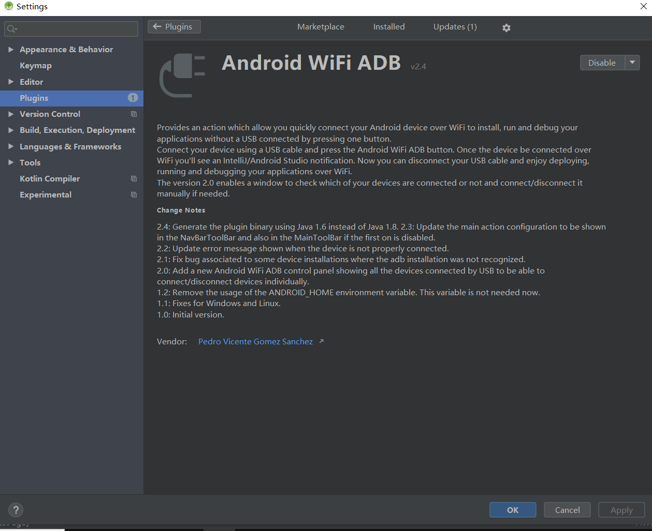652x531 pixels.
Task: Open Tools settings entry
Action: pos(30,163)
